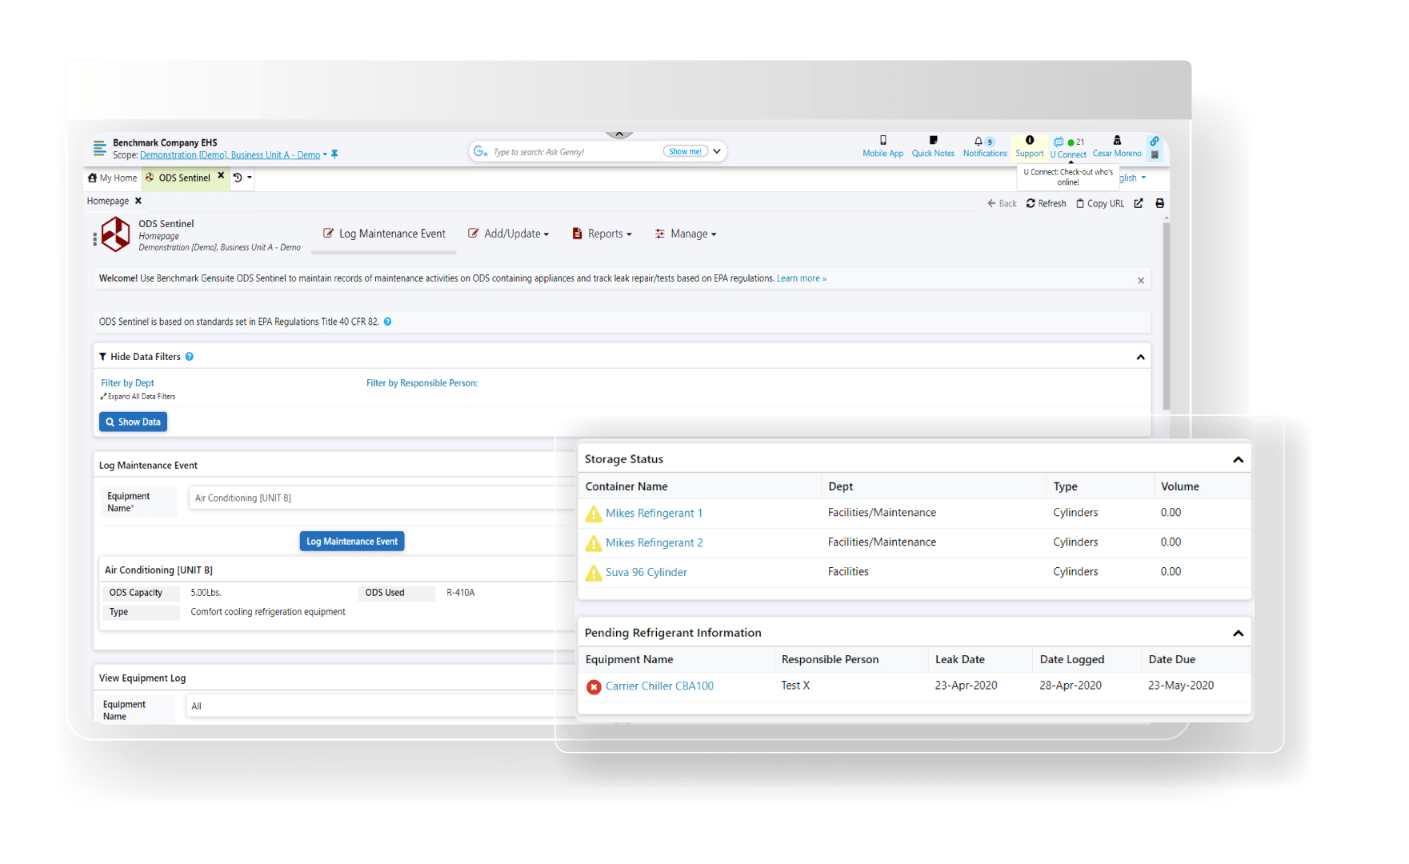Pin the current scope with pushpin icon
The height and width of the screenshot is (864, 1409).
(x=334, y=154)
